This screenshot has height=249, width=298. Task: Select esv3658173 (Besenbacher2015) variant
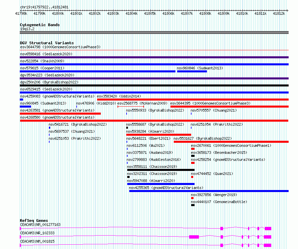[x=219, y=152]
